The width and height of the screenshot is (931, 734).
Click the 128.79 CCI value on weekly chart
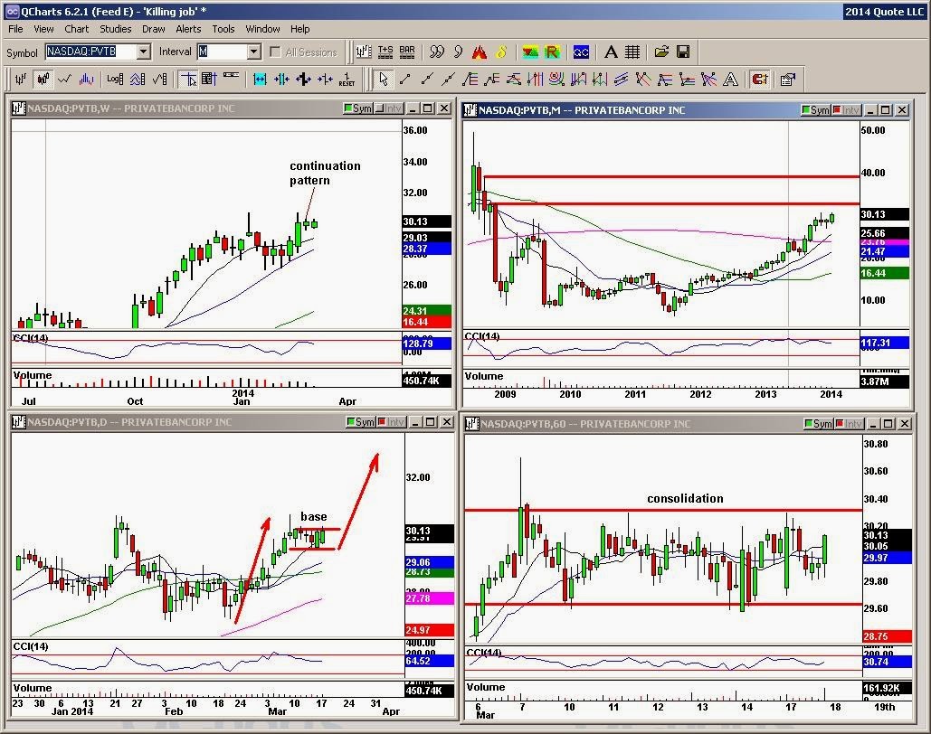426,343
